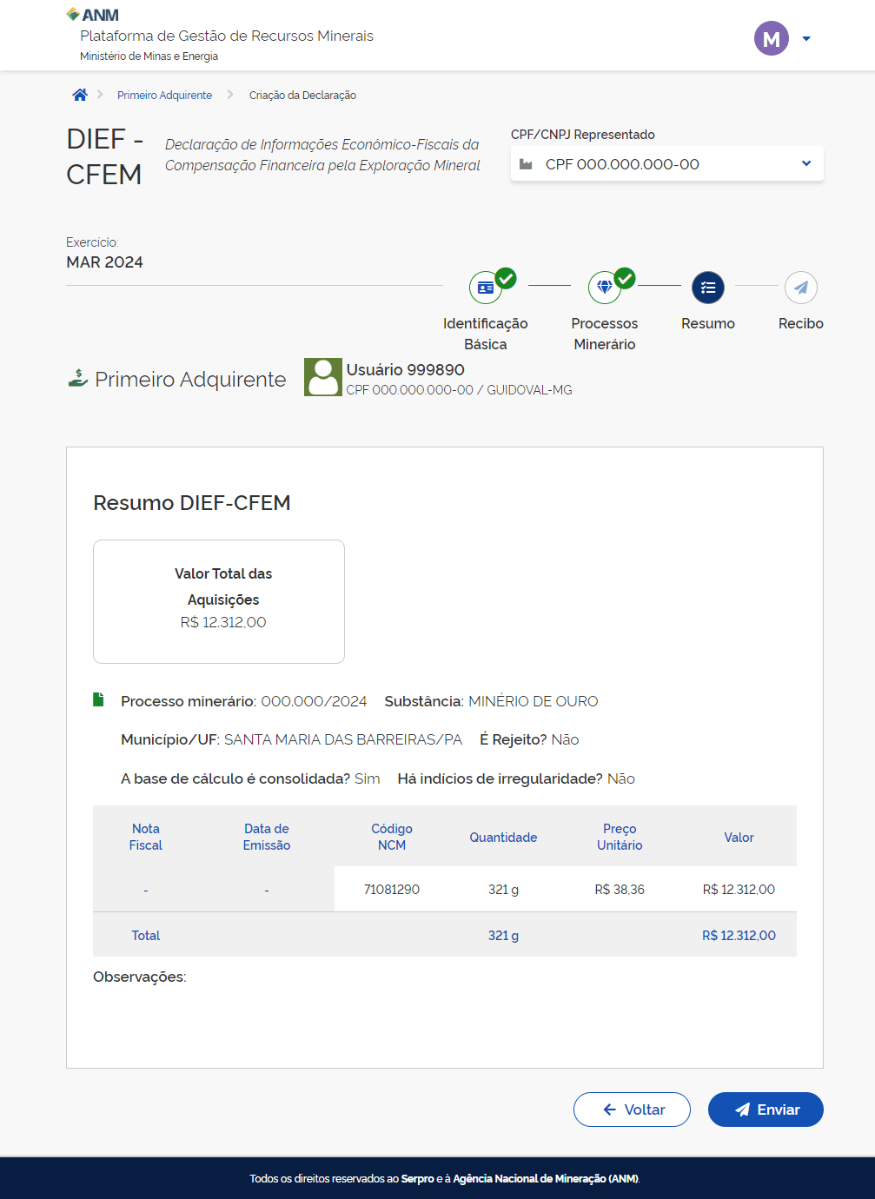This screenshot has height=1199, width=875.
Task: Click the home icon in breadcrumb
Action: coord(80,96)
